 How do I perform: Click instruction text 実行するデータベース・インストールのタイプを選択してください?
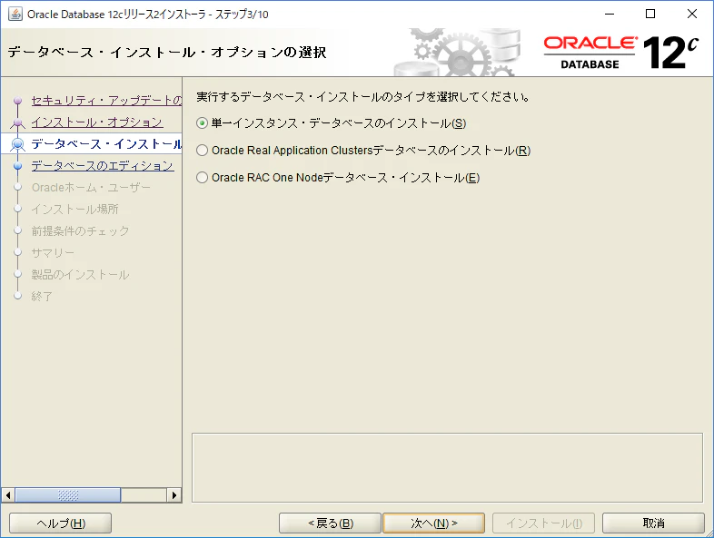363,97
